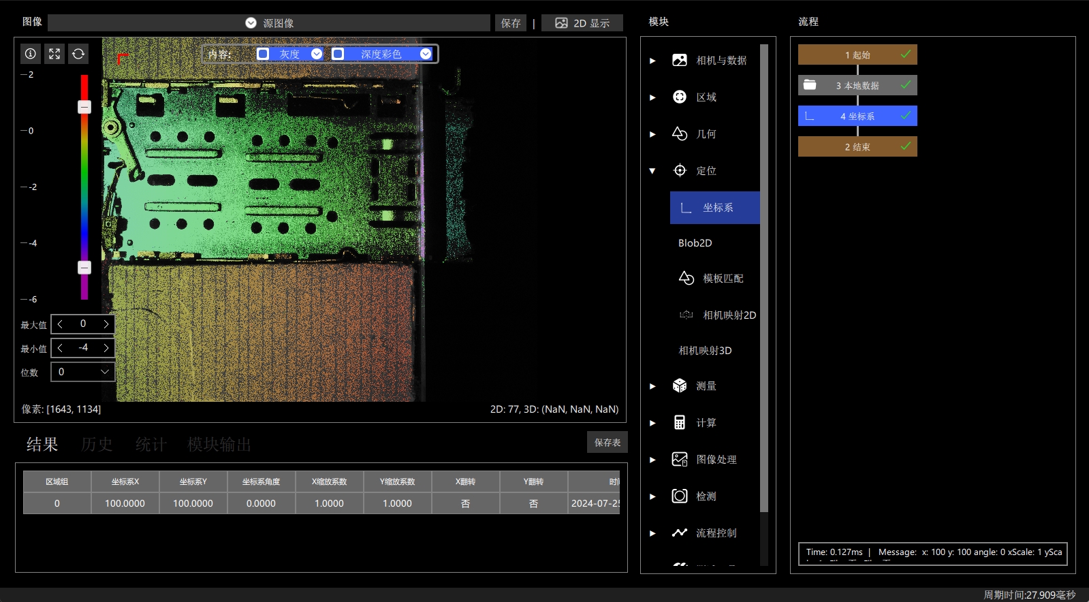Toggle the 灰度 checkbox
Image resolution: width=1089 pixels, height=602 pixels.
pyautogui.click(x=263, y=54)
